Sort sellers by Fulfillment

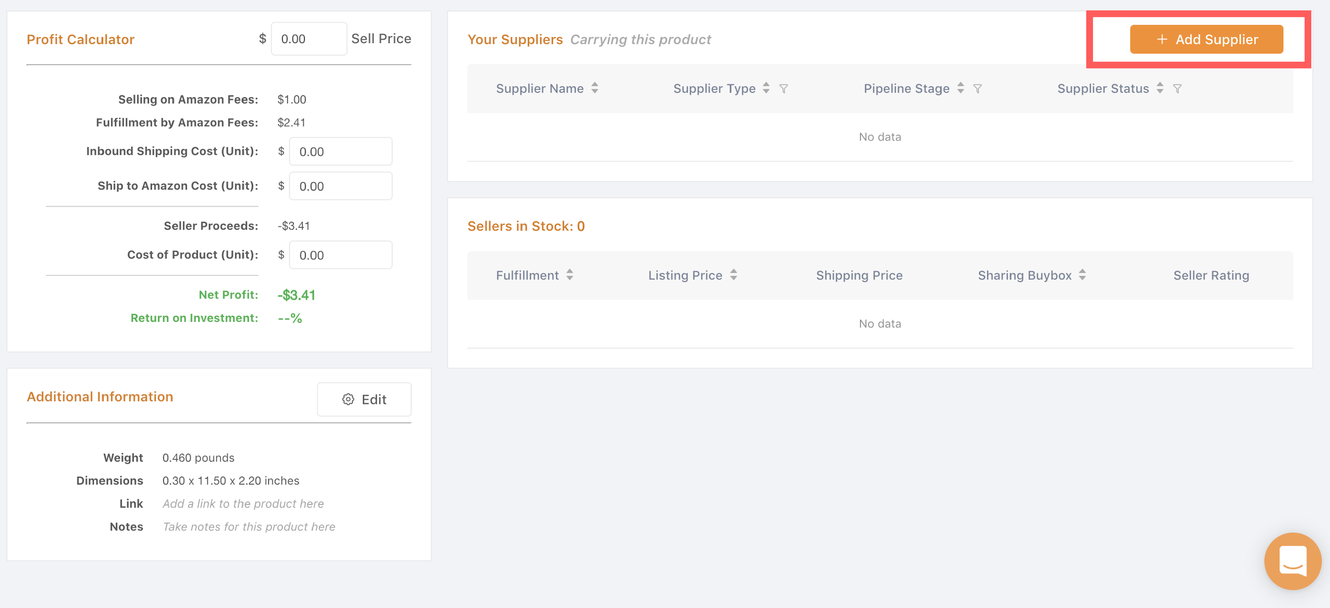click(x=570, y=275)
